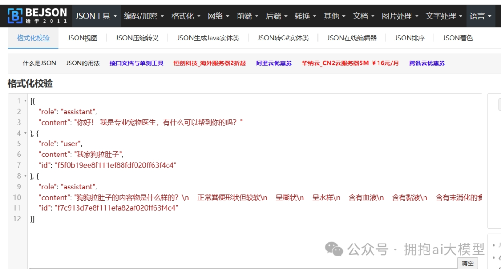Switch to the JSON视图 tab
This screenshot has height=269, width=501.
(83, 38)
